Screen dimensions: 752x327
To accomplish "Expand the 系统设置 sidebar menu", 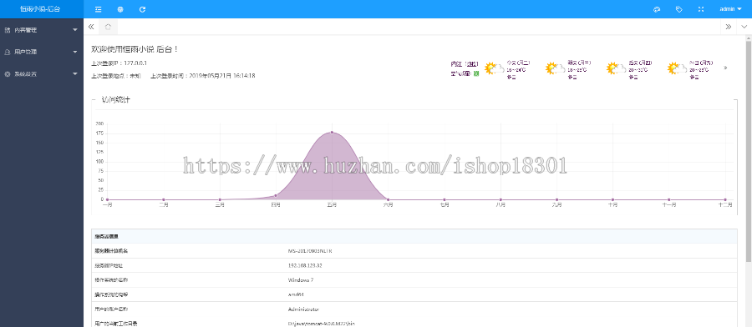I will [x=42, y=74].
